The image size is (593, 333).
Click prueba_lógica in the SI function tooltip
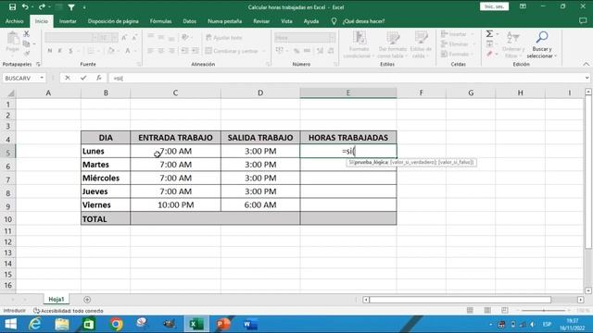click(372, 162)
